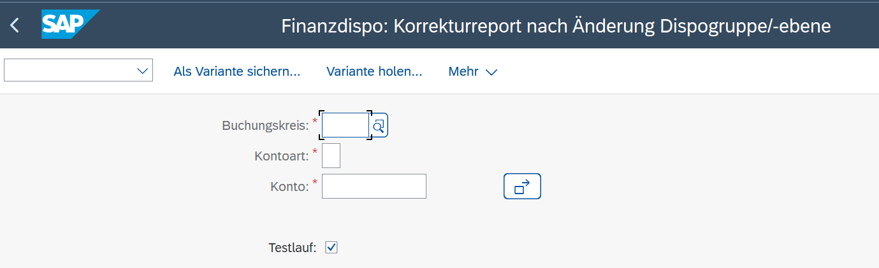Click the Konto label text
Image resolution: width=879 pixels, height=268 pixels.
pyautogui.click(x=289, y=186)
